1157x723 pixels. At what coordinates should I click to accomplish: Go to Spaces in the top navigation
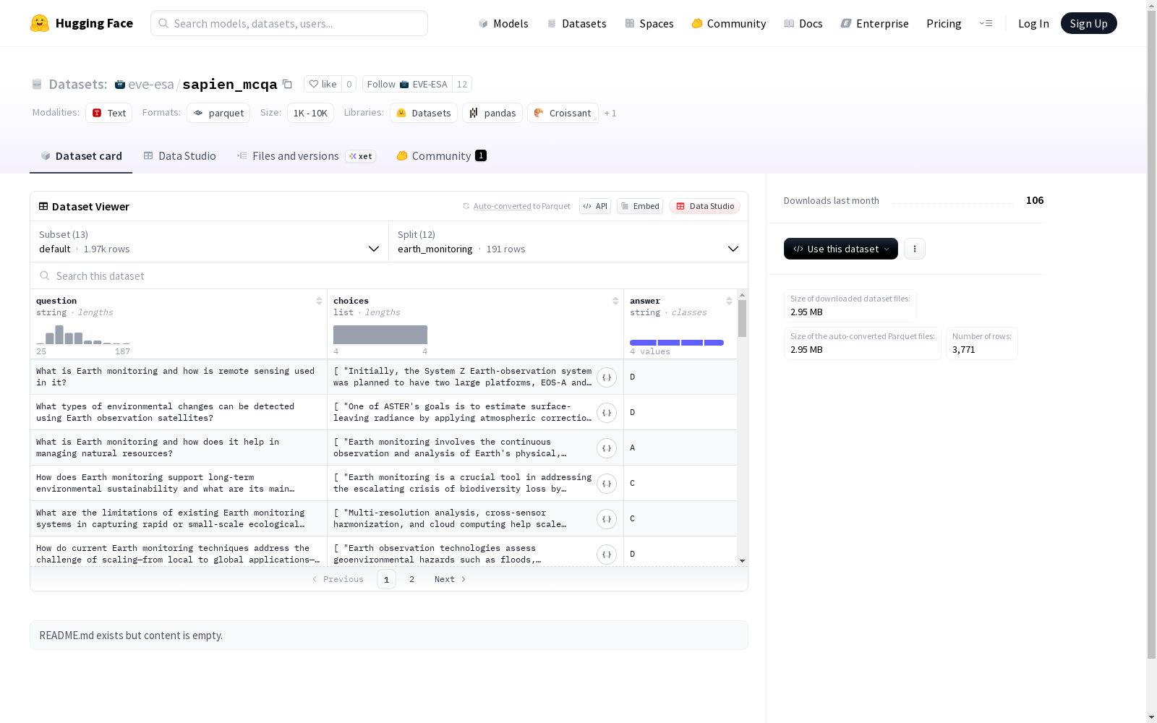click(x=649, y=23)
